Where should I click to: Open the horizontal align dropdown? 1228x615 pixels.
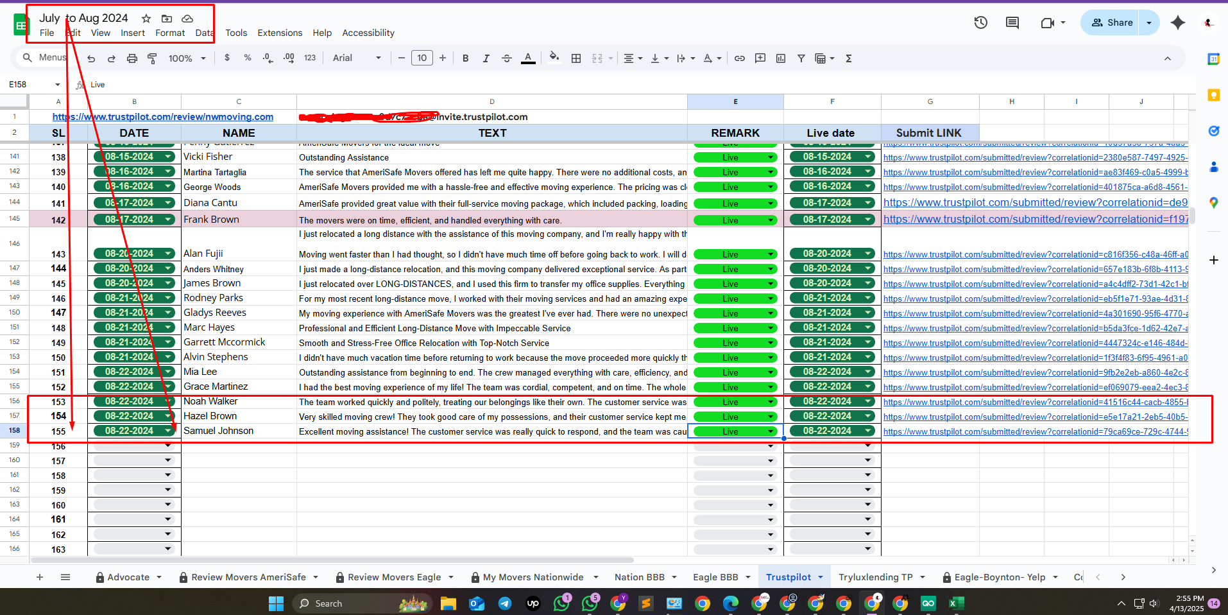(x=633, y=58)
